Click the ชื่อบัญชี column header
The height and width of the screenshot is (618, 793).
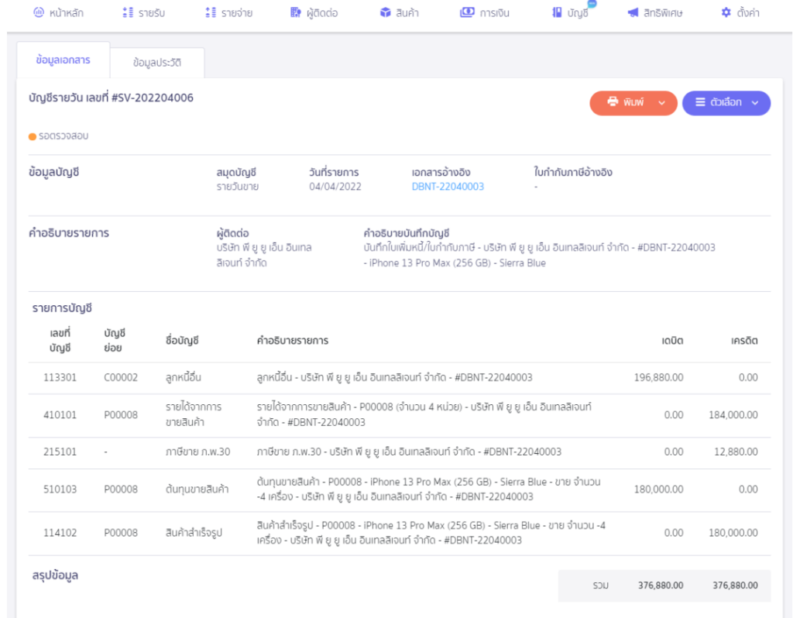(182, 341)
